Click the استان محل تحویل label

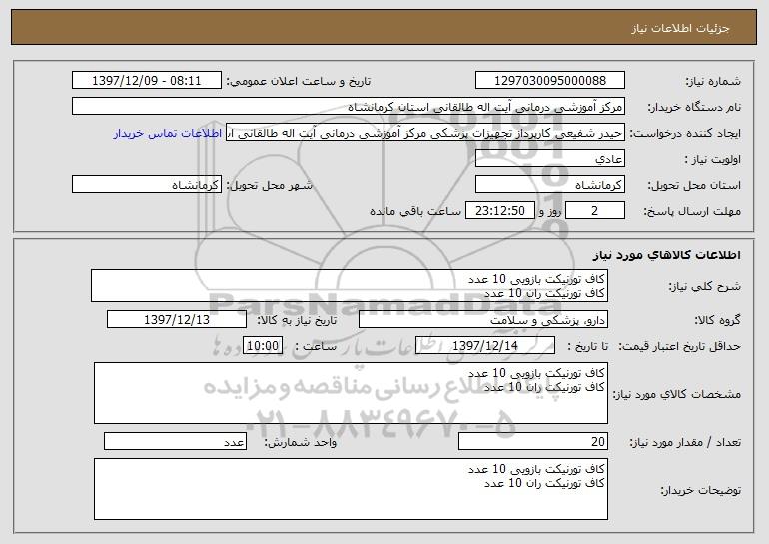[694, 185]
